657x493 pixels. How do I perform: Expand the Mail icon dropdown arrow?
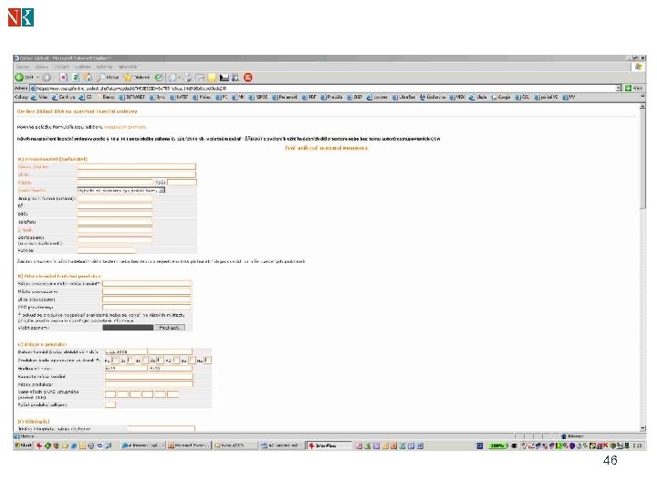179,78
